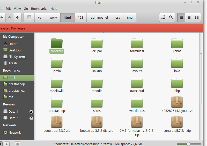Collapse the Devices sidebar section

(9, 104)
